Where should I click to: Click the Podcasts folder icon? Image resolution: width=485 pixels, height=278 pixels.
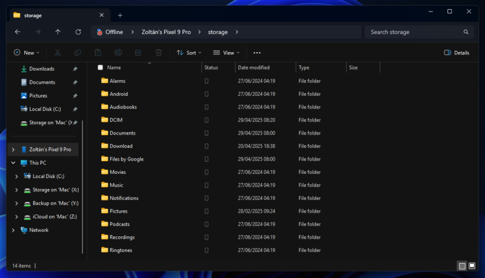pos(104,224)
